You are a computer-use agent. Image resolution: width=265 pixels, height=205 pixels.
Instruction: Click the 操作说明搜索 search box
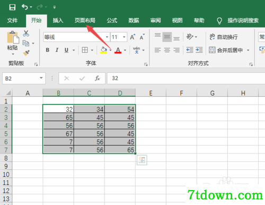pos(243,21)
